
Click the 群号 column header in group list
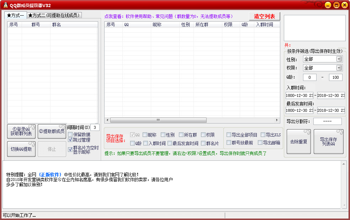(36, 24)
